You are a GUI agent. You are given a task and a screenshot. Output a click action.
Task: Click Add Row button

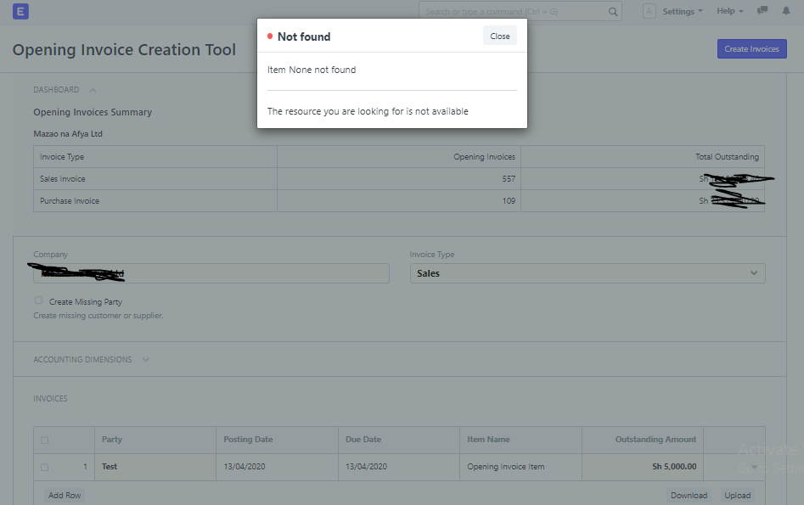coord(65,496)
